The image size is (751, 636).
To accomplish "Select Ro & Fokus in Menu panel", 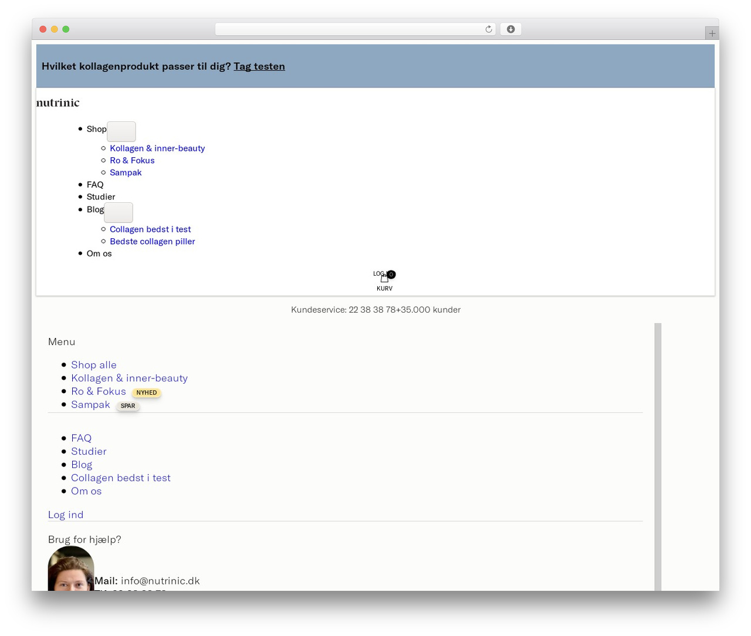I will (99, 391).
